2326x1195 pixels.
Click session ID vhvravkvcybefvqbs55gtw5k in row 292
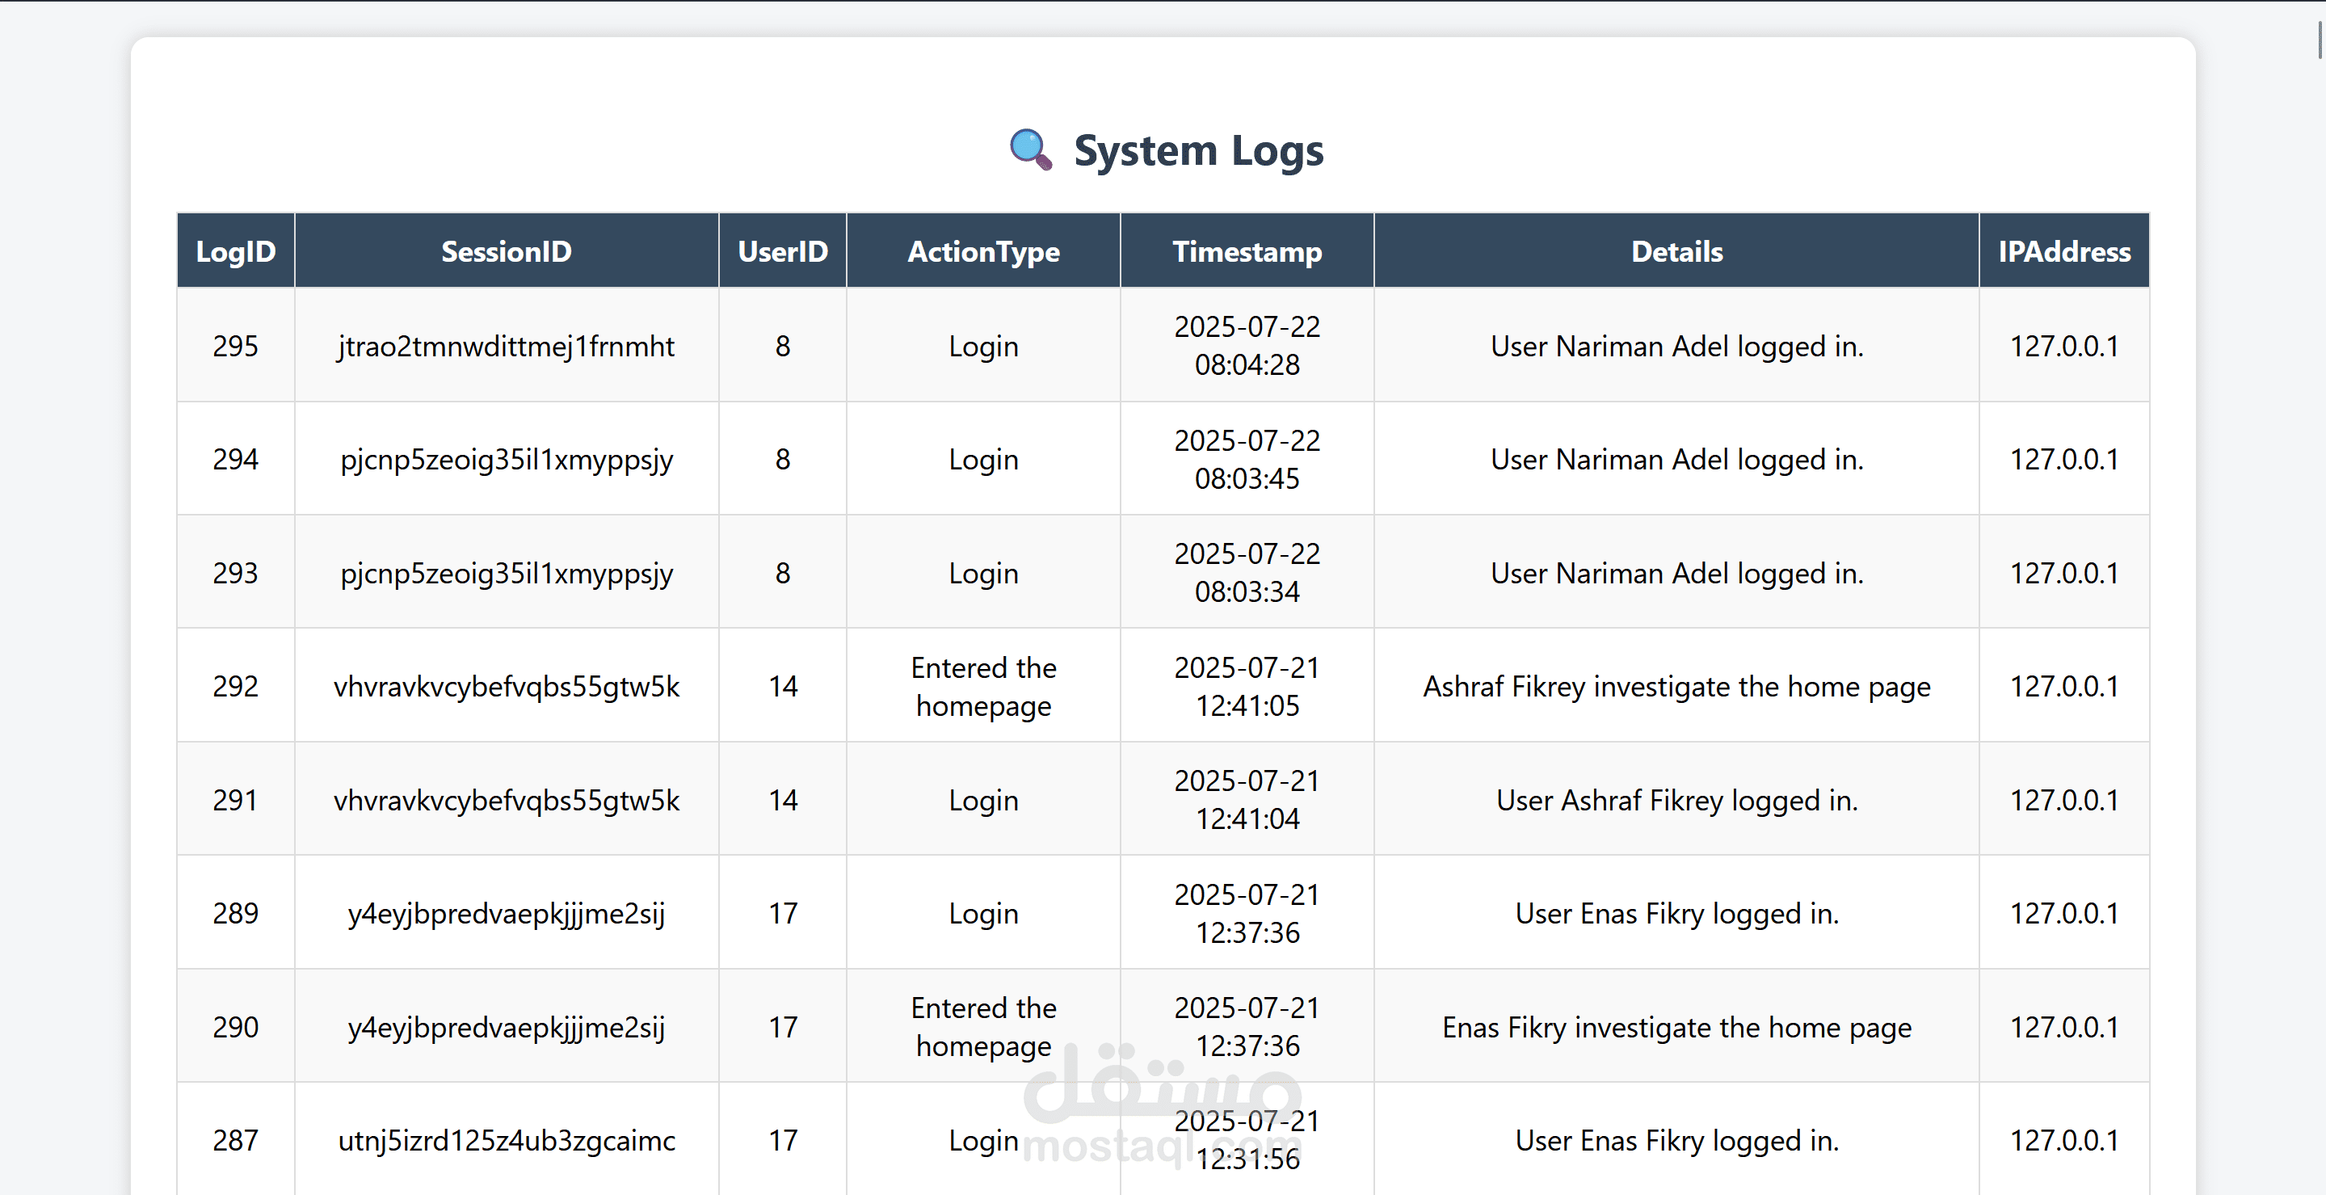[507, 688]
